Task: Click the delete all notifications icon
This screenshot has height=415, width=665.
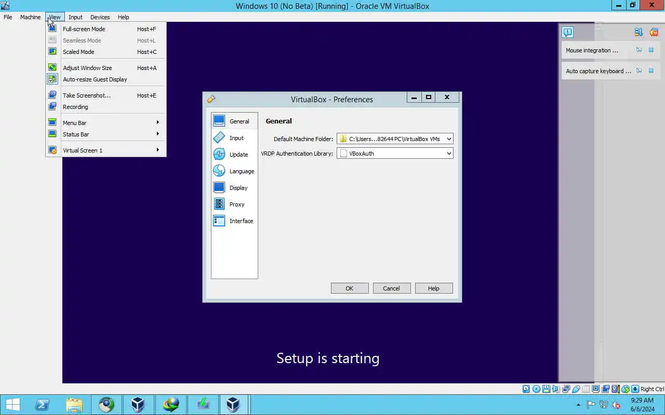Action: pyautogui.click(x=654, y=32)
